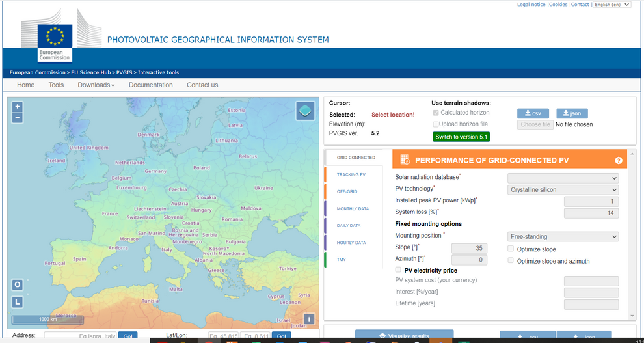This screenshot has height=343, width=644.
Task: Go to Home in navigation bar
Action: [26, 85]
